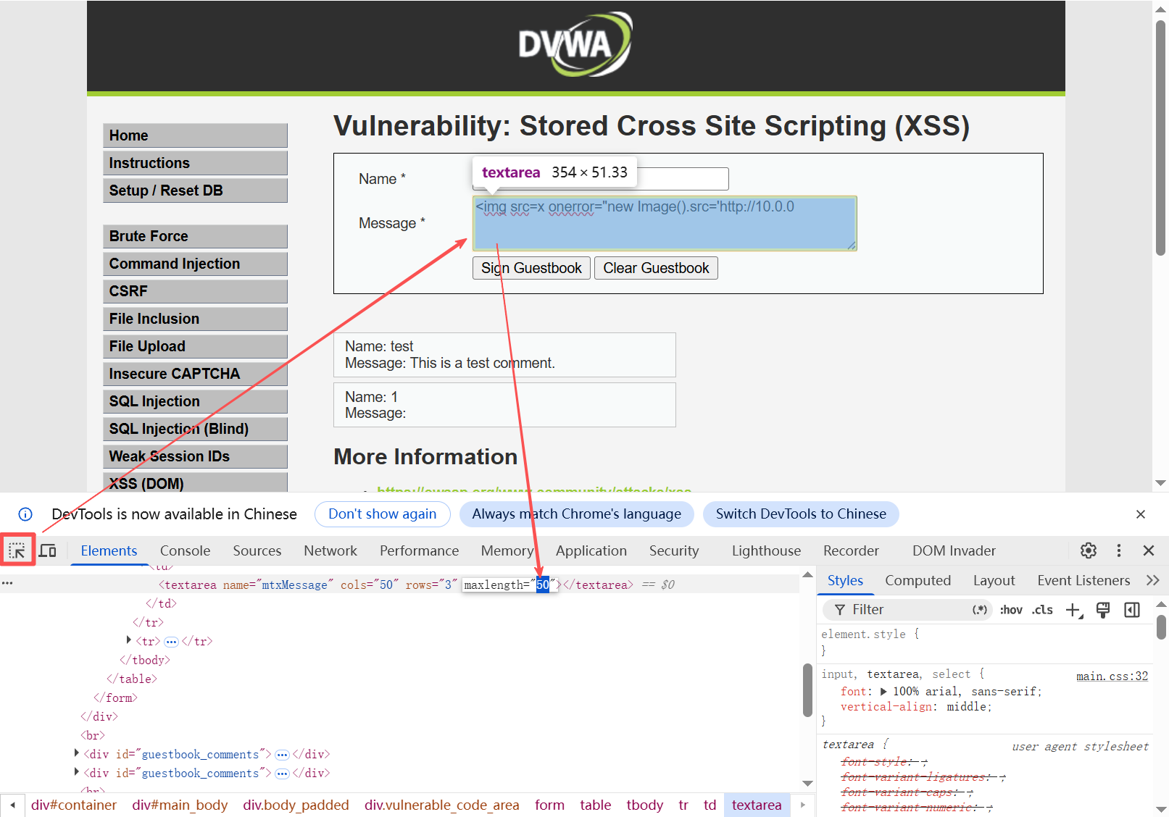The height and width of the screenshot is (817, 1169).
Task: Expand the font shorthand property triangle
Action: coord(883,692)
